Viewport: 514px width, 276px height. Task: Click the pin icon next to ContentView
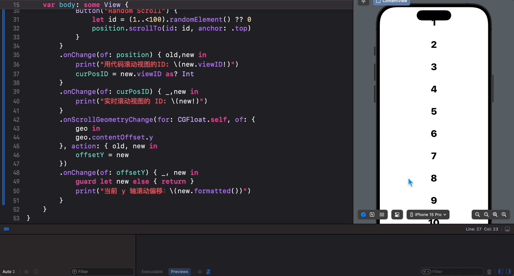pos(364,2)
